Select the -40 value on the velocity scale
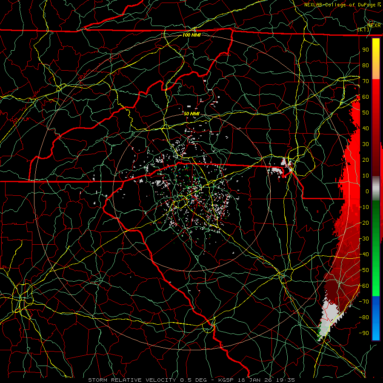 (364, 254)
